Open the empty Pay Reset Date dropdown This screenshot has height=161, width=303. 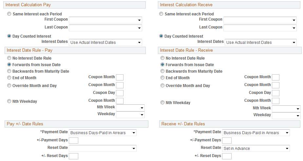tap(103, 149)
